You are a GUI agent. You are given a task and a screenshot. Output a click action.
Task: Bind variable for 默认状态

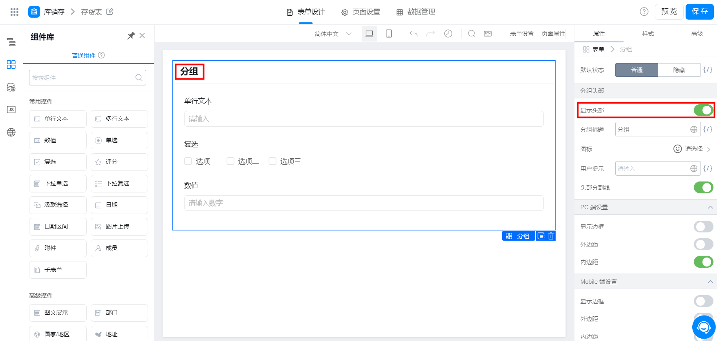[x=708, y=70]
